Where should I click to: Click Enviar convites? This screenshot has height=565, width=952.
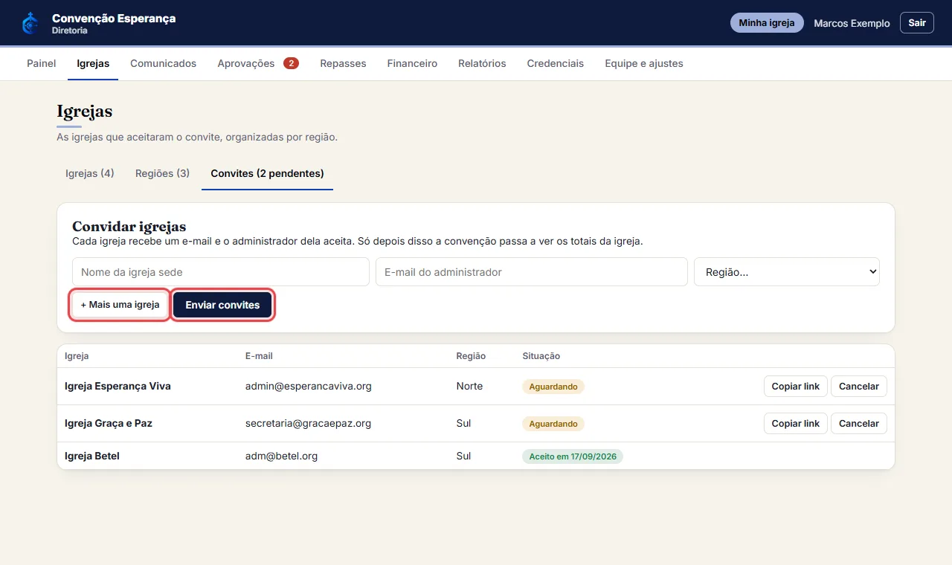tap(222, 305)
